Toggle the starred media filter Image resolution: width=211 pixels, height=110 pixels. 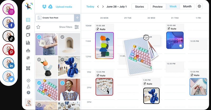pyautogui.click(x=38, y=27)
